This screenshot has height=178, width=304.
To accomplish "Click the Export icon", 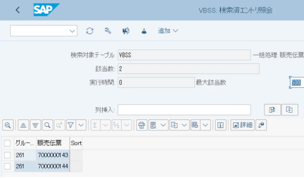I will [x=174, y=125].
